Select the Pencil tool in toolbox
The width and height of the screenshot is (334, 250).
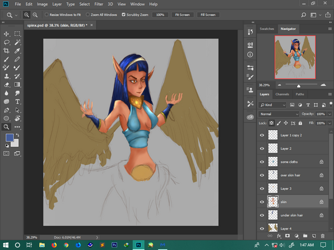[17, 59]
